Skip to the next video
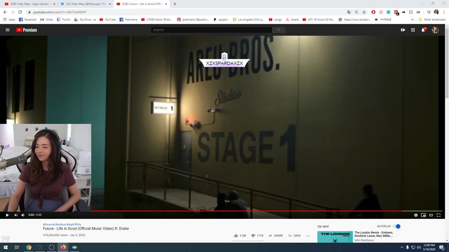The image size is (449, 252). click(x=16, y=215)
